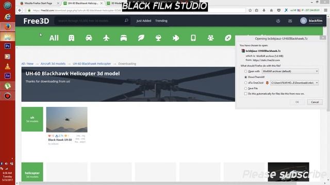Click the taskbar clock showing Tuesday
330x185 pixels.
(x=7, y=176)
